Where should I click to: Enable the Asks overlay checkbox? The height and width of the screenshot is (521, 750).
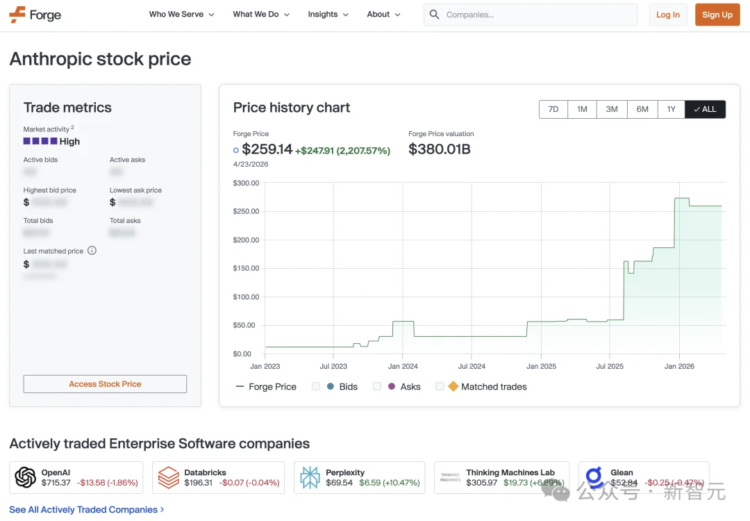click(x=377, y=386)
